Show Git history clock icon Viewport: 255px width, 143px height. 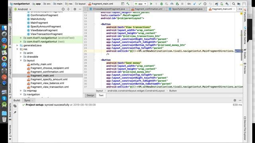[205, 4]
